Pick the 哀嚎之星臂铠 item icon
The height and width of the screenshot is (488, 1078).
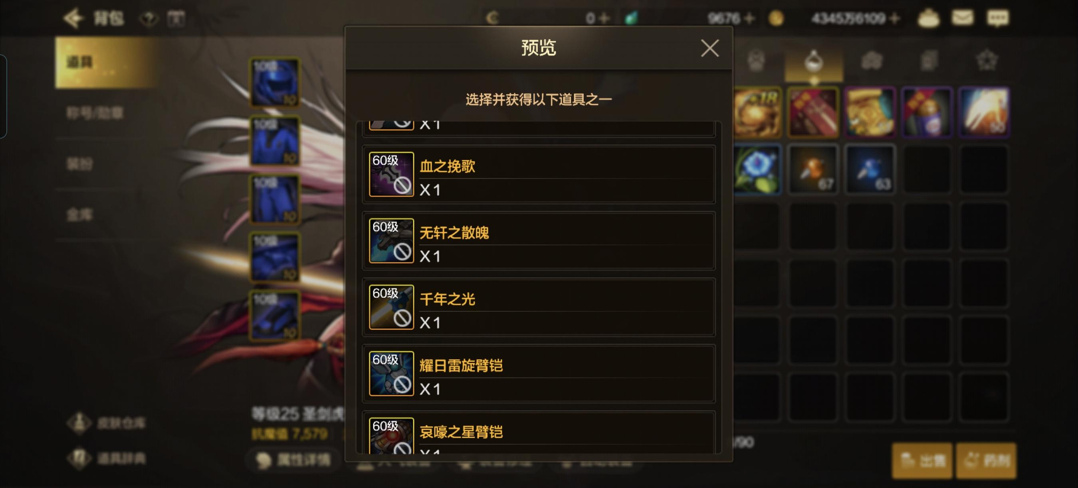(x=391, y=436)
